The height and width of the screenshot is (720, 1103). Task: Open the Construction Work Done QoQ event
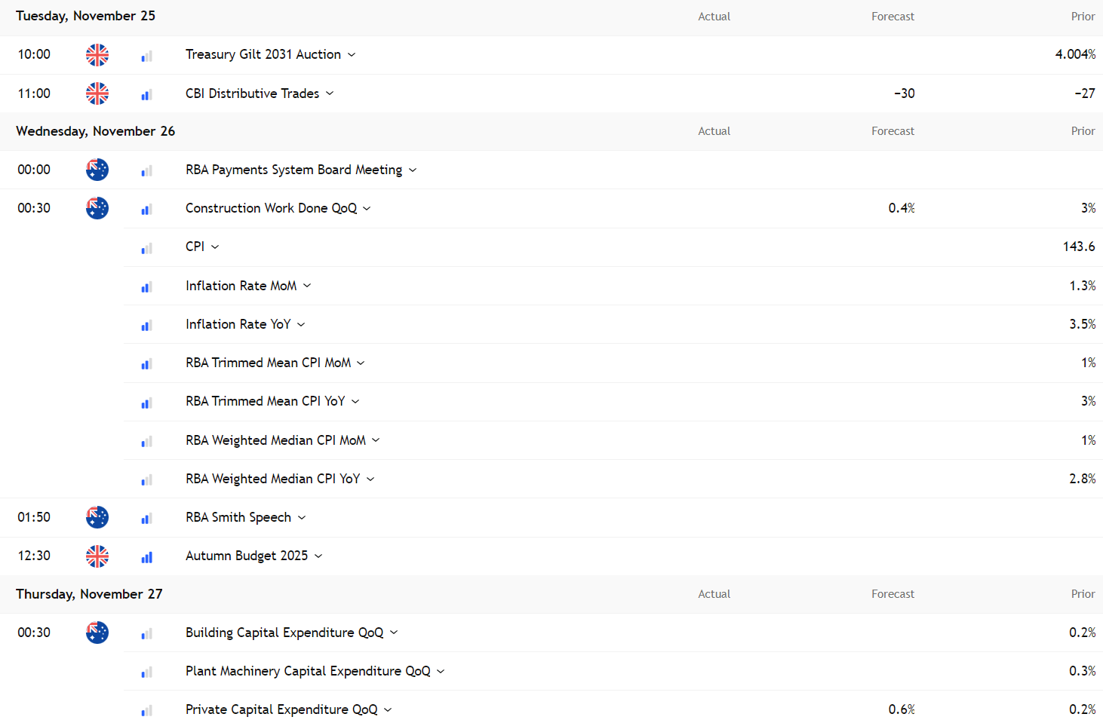point(271,208)
